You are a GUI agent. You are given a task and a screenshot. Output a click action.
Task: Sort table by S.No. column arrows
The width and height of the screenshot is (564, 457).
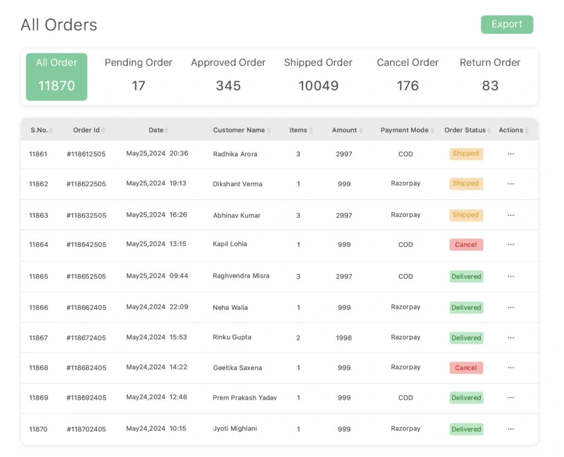tap(51, 131)
